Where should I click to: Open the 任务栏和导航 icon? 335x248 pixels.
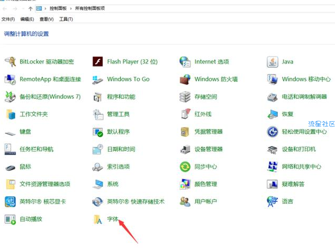[10, 149]
